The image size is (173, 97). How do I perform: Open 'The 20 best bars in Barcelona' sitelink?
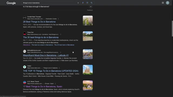[64, 45]
